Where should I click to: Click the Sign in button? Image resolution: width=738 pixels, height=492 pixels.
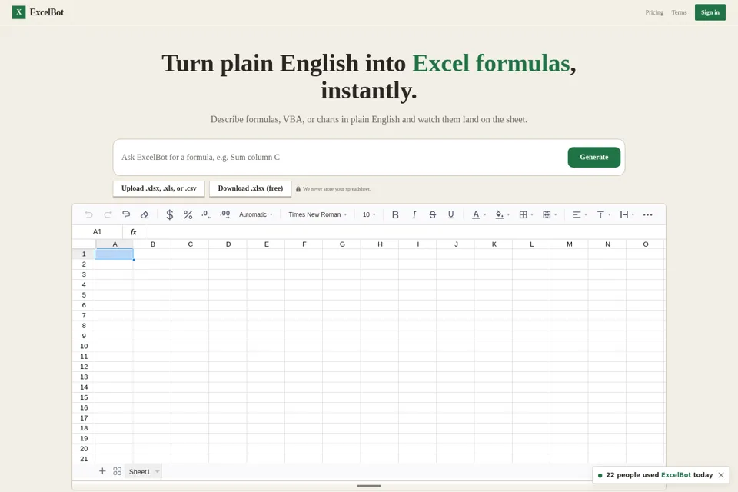tap(710, 12)
